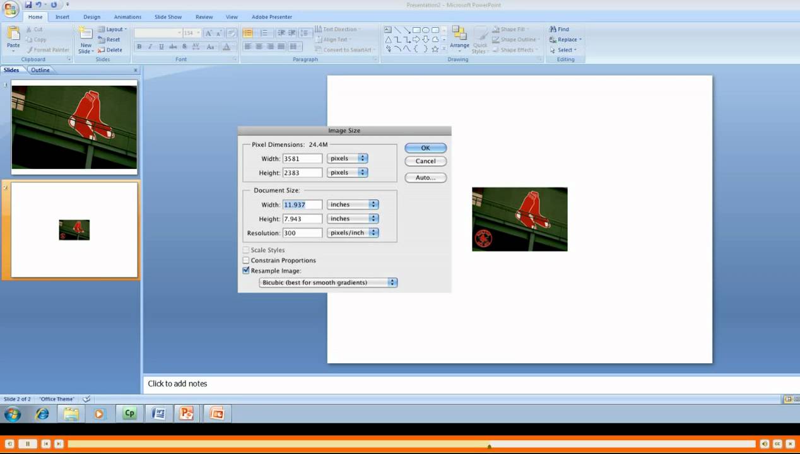800x454 pixels.
Task: Click the Find binoculars button
Action: pyautogui.click(x=559, y=29)
